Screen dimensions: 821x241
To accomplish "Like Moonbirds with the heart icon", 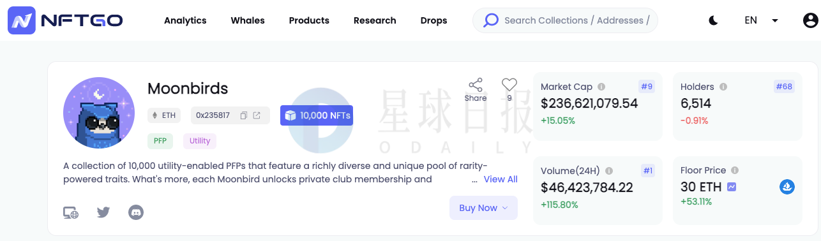I will [509, 85].
